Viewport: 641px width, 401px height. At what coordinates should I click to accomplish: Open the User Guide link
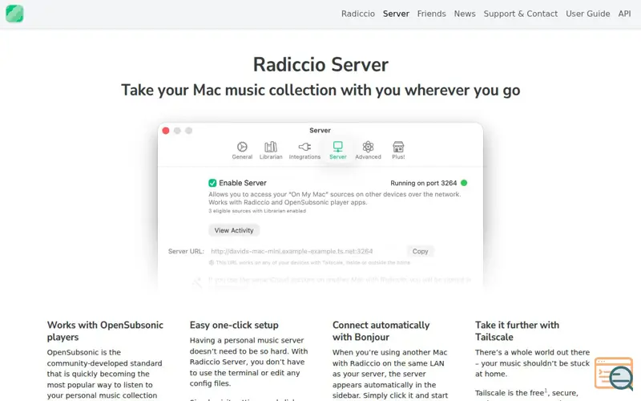[x=587, y=14]
